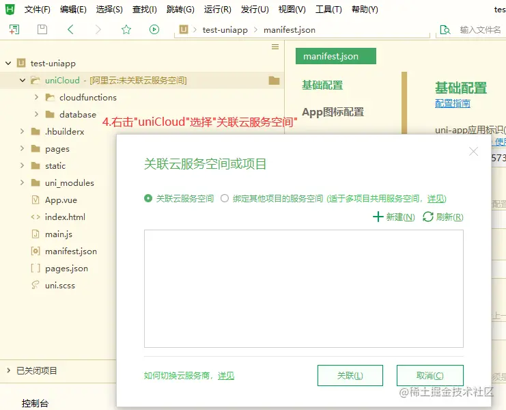Click the 新建(N) text button
Image resolution: width=506 pixels, height=410 pixels.
click(400, 217)
